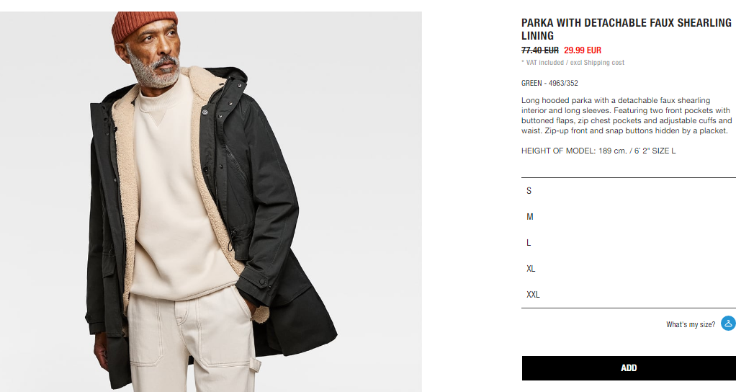This screenshot has height=392, width=736.
Task: Click the product title Parka with detachable faux shearling lining
Action: coord(626,29)
